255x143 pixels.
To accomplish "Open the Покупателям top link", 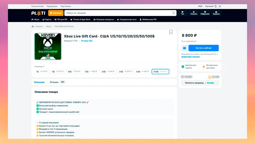I will (x=37, y=6).
